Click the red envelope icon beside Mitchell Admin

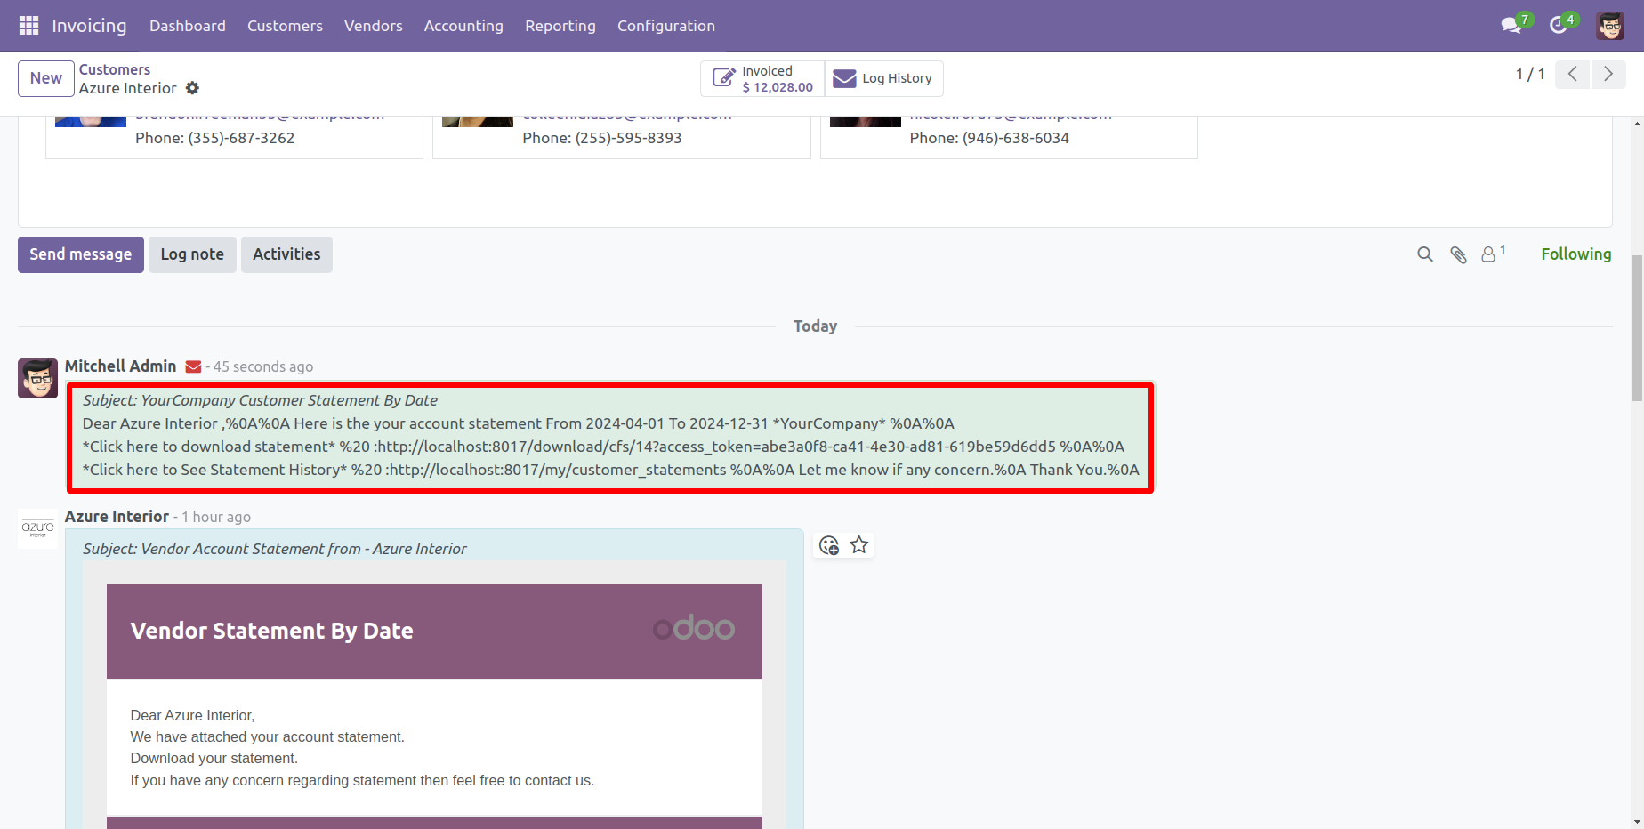[193, 366]
